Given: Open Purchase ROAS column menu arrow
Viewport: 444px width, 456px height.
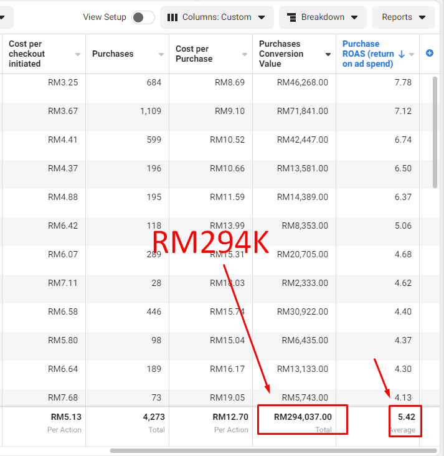Looking at the screenshot, I should 412,54.
